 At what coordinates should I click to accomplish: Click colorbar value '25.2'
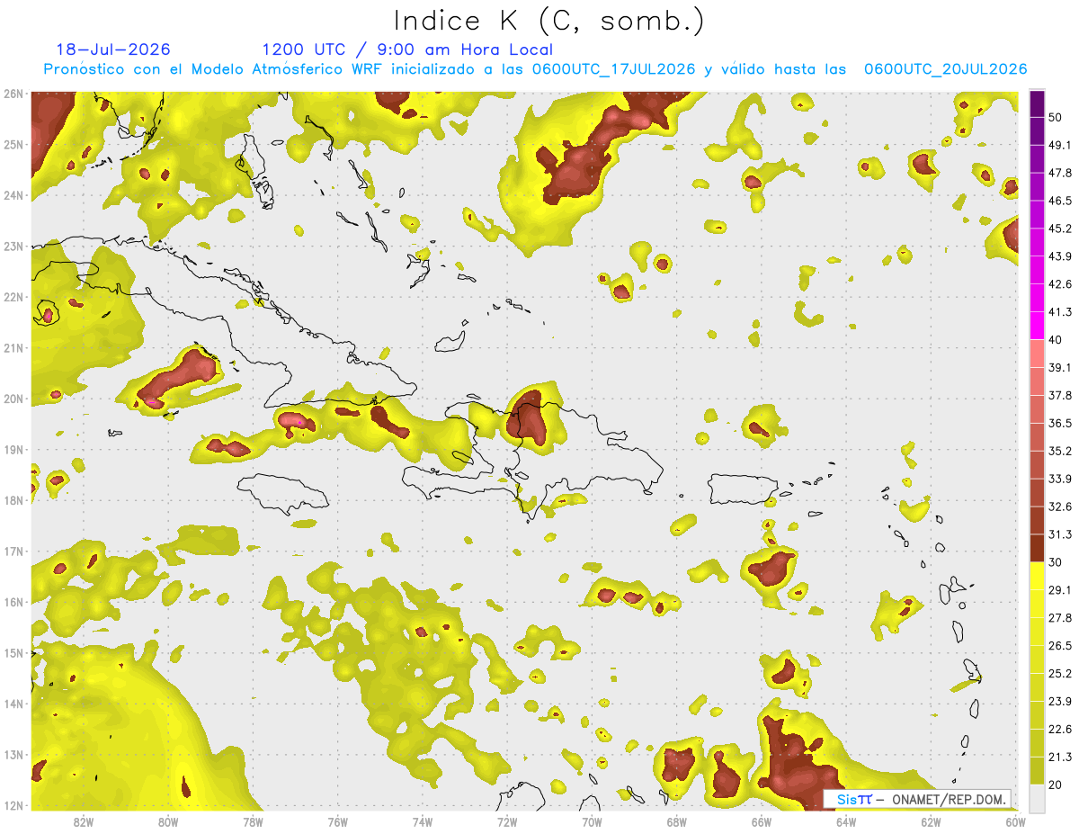pos(1061,674)
